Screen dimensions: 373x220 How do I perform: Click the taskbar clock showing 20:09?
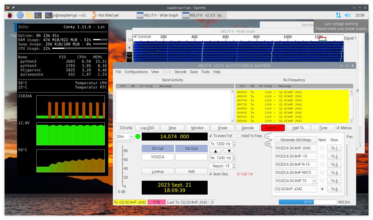360,15
